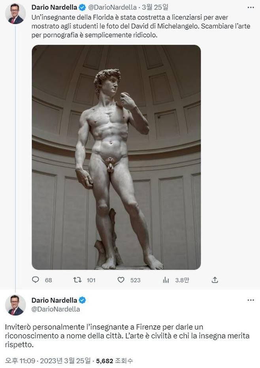Image resolution: width=260 pixels, height=368 pixels.
Task: Like the tweet with the heart icon
Action: pyautogui.click(x=121, y=280)
